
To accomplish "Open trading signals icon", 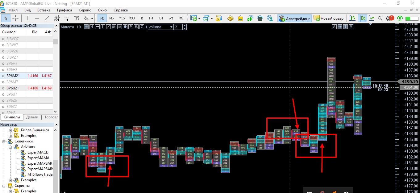I will (250, 18).
